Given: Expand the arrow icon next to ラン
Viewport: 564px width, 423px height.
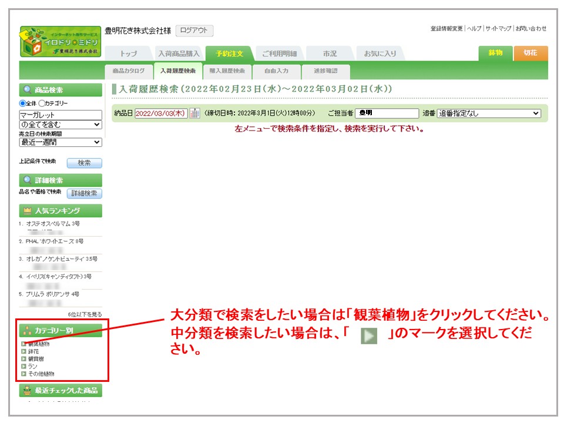Looking at the screenshot, I should pyautogui.click(x=23, y=366).
